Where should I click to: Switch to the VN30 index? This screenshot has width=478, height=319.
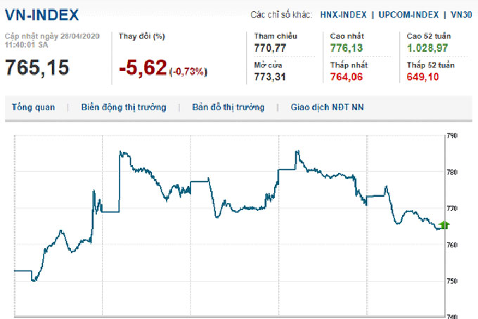[461, 14]
